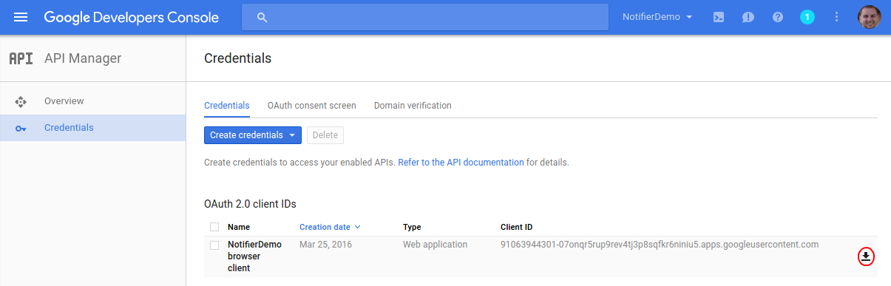Click the search magnifier icon
The image size is (891, 286).
click(262, 17)
